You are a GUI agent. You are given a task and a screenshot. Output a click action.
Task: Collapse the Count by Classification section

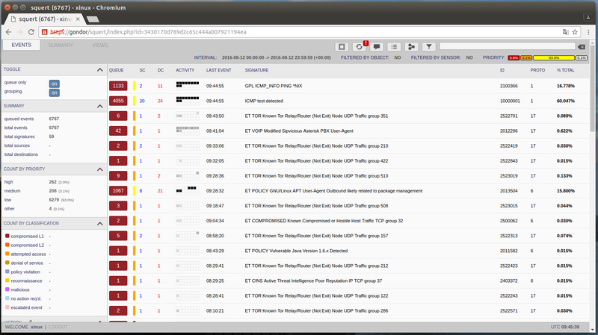tap(100, 223)
